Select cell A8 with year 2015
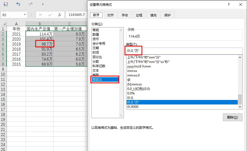Viewport: 247px width, 151px height. coord(16,64)
